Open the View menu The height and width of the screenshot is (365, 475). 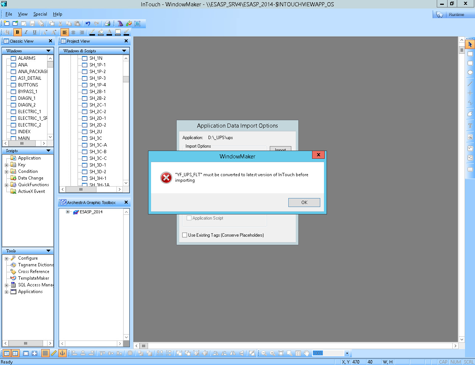pyautogui.click(x=23, y=14)
